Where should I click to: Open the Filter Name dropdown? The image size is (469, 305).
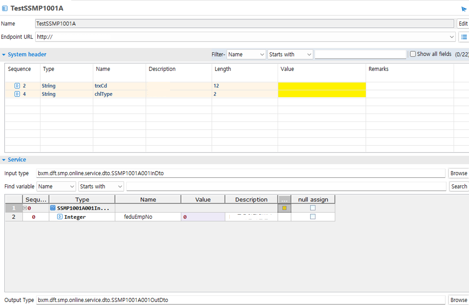[246, 54]
